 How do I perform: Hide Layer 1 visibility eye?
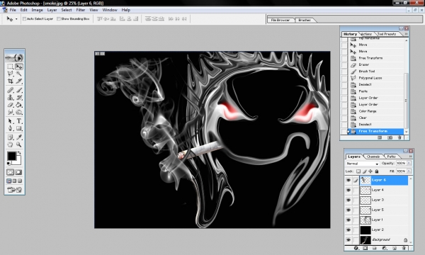click(x=348, y=220)
